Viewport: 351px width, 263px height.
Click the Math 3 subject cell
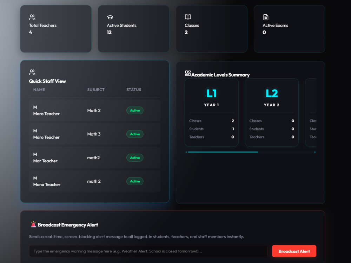(x=94, y=134)
